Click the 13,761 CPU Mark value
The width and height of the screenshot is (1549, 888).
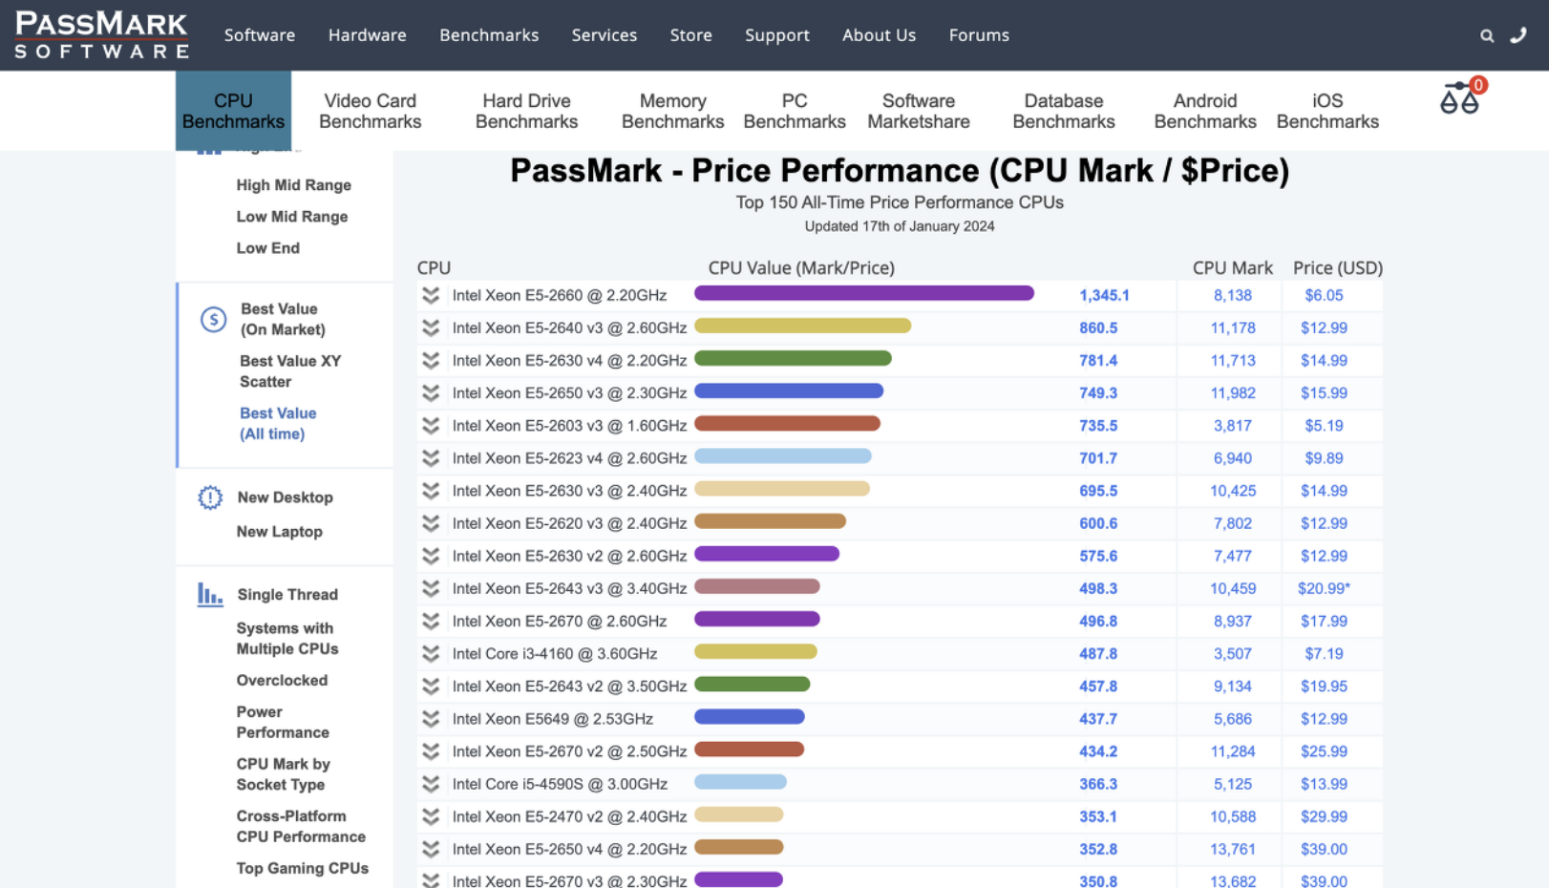[x=1233, y=849]
